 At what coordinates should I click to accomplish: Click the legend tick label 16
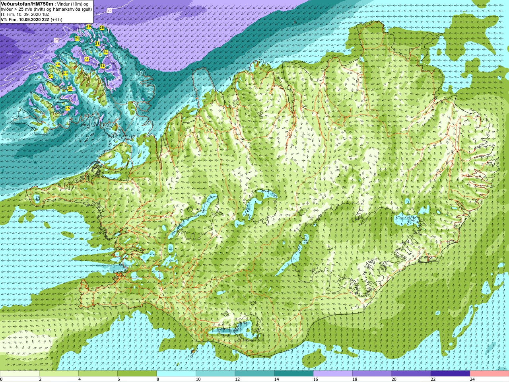point(316,379)
